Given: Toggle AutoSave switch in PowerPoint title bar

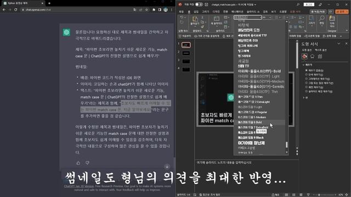Looking at the screenshot, I should click(x=199, y=4).
